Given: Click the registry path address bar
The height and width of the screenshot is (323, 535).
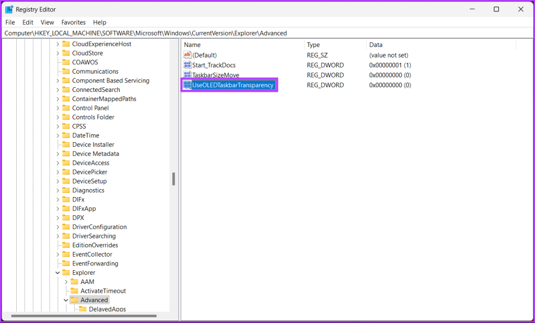Looking at the screenshot, I should click(261, 33).
